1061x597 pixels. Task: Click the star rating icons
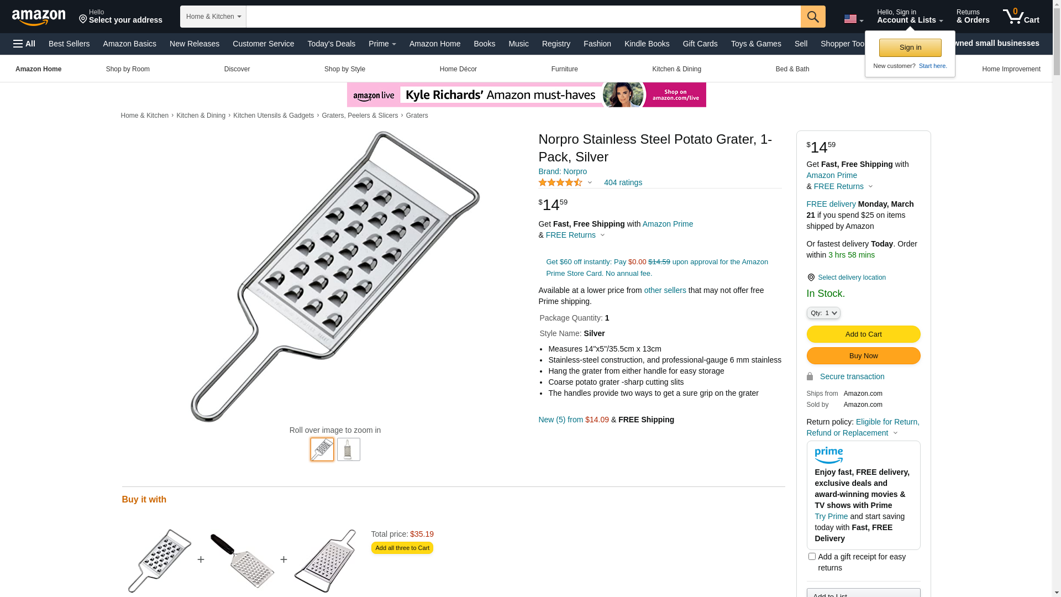click(560, 182)
